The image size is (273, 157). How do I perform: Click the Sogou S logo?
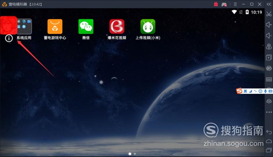coord(239,91)
